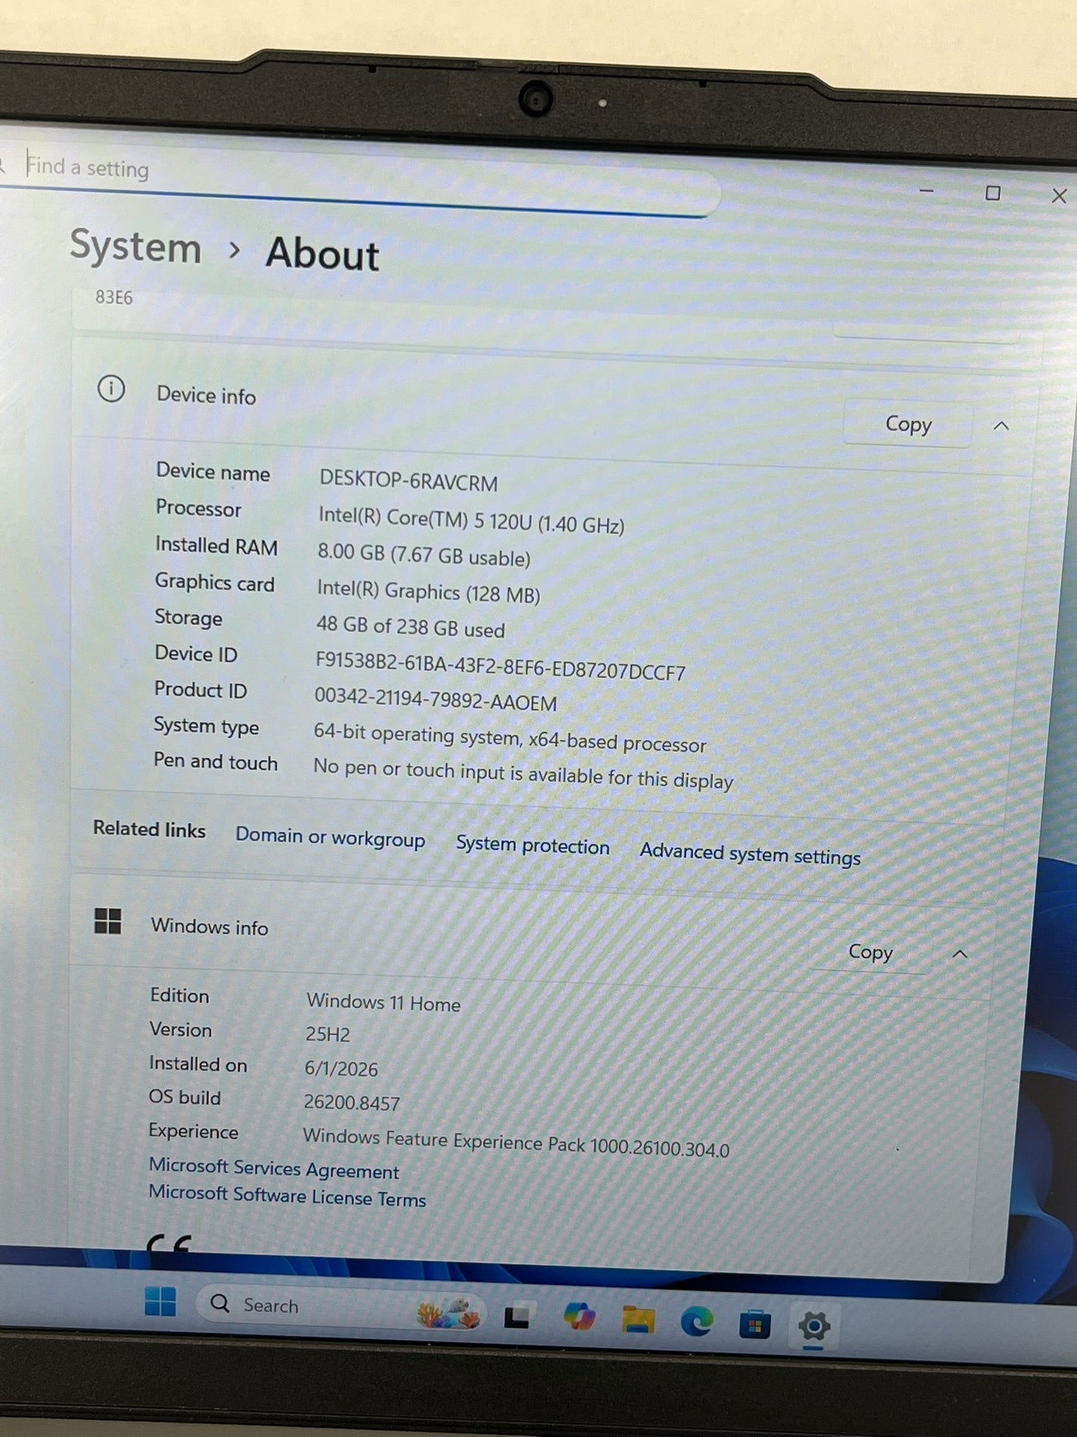Viewport: 1077px width, 1437px height.
Task: Maximize the Settings window
Action: click(993, 193)
